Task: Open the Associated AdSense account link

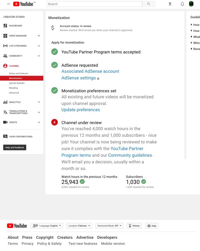Action: [x=90, y=71]
